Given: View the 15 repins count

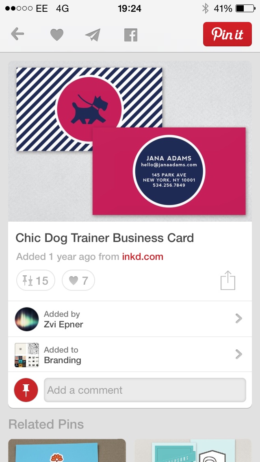Looking at the screenshot, I should click(36, 280).
